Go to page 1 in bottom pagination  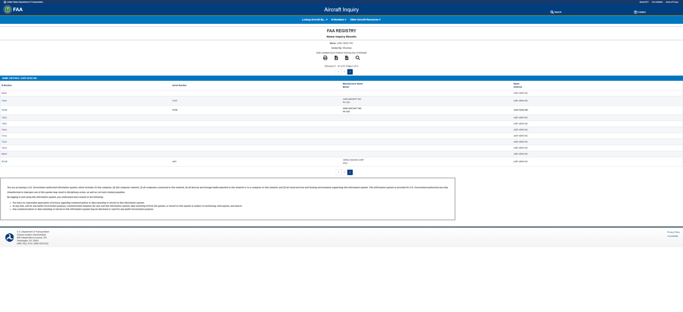point(344,173)
